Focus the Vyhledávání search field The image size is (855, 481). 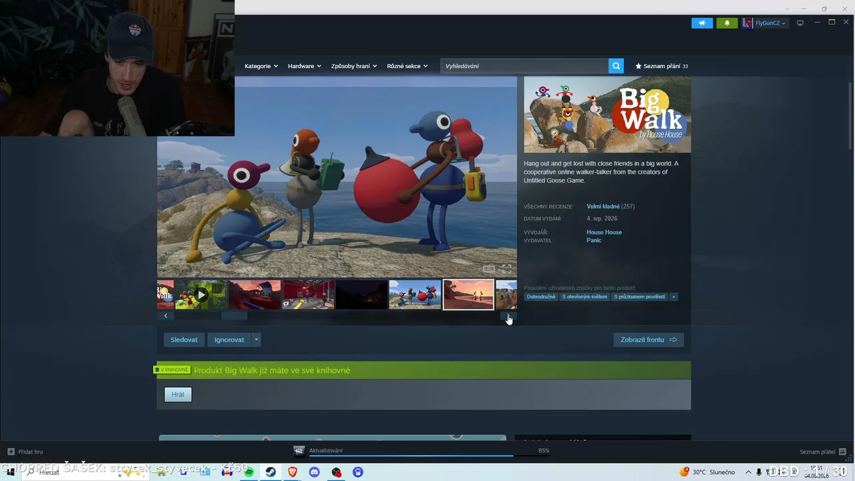point(524,65)
